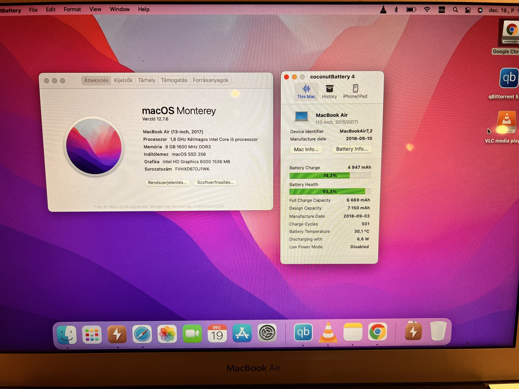Open Spotlight search from the menu bar

[x=455, y=10]
